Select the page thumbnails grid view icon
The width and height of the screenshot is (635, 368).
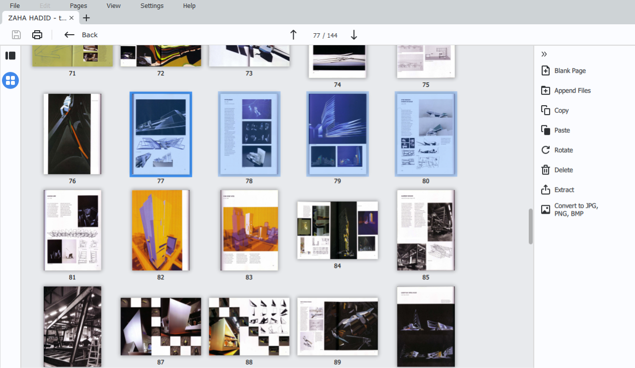(10, 80)
